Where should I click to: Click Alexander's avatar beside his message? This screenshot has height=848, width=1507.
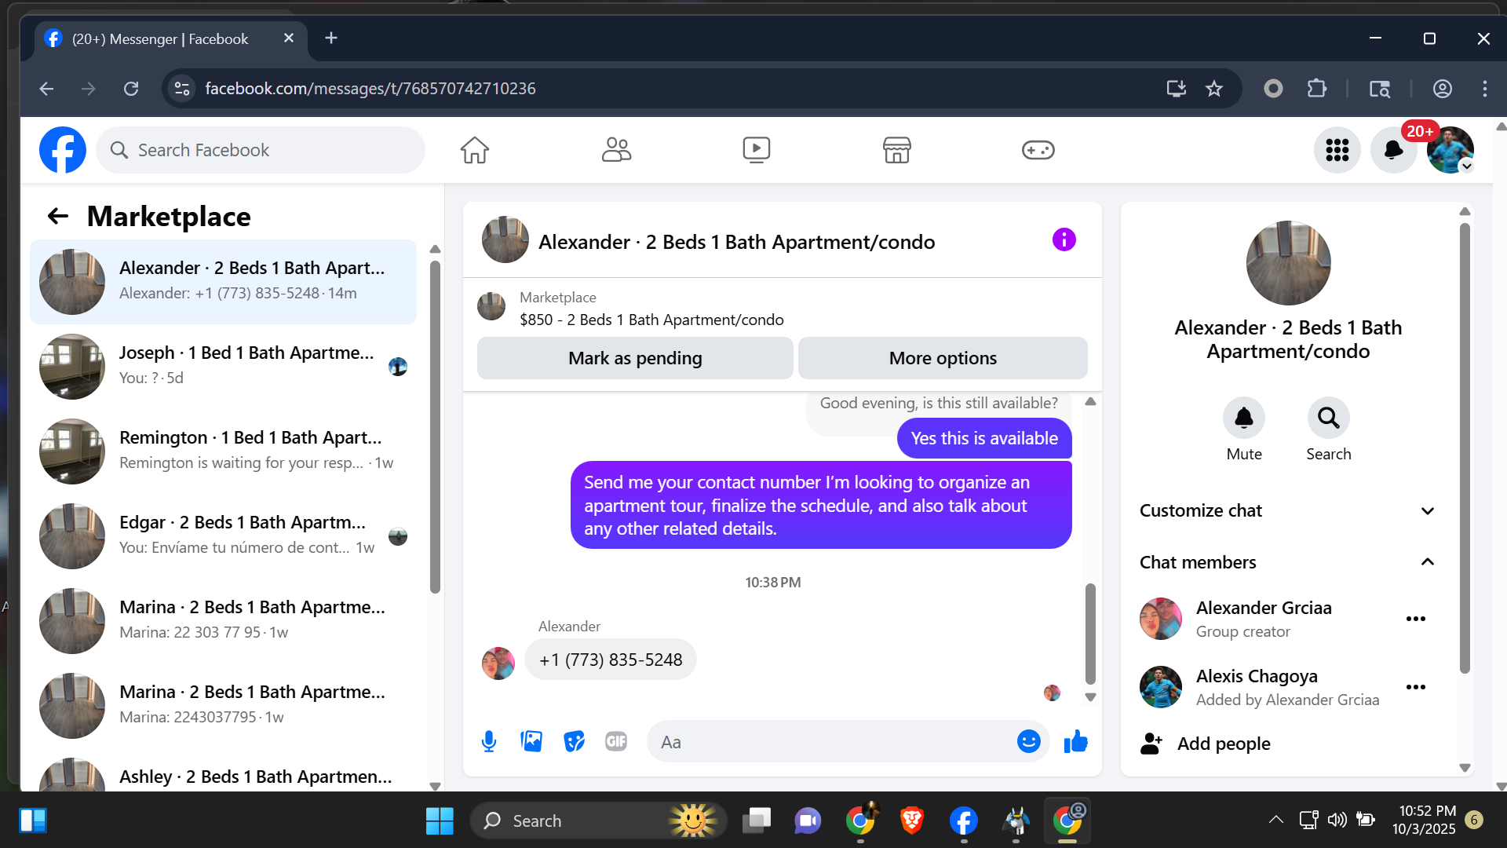(x=498, y=663)
